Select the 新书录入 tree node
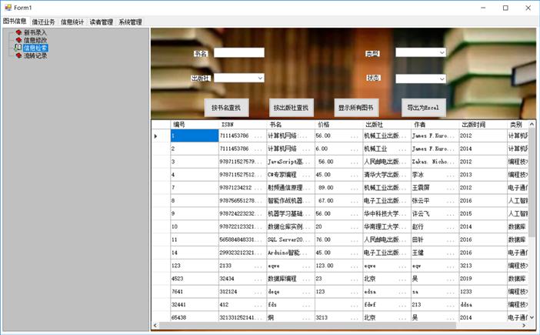Screen dimensions: 540x335 pos(35,32)
